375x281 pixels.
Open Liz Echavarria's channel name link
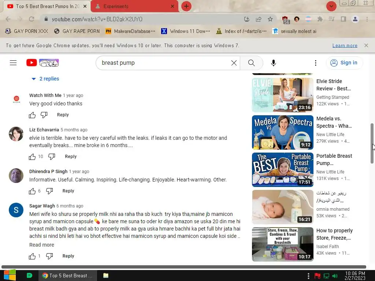(x=44, y=130)
